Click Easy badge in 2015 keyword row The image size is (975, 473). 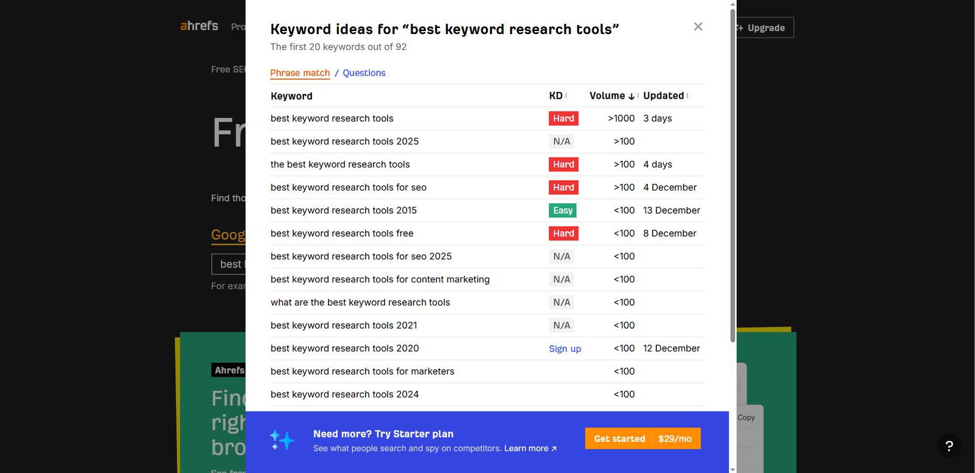click(x=562, y=211)
